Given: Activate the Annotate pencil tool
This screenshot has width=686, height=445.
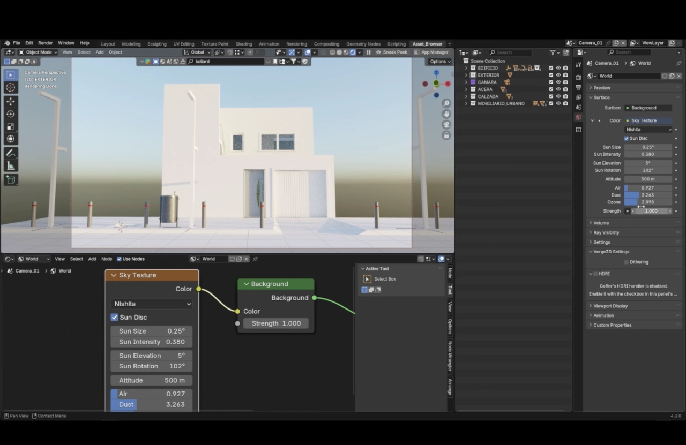Looking at the screenshot, I should click(11, 153).
